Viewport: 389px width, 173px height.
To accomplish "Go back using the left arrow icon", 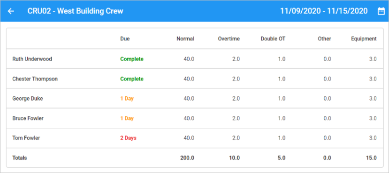I will pyautogui.click(x=11, y=11).
